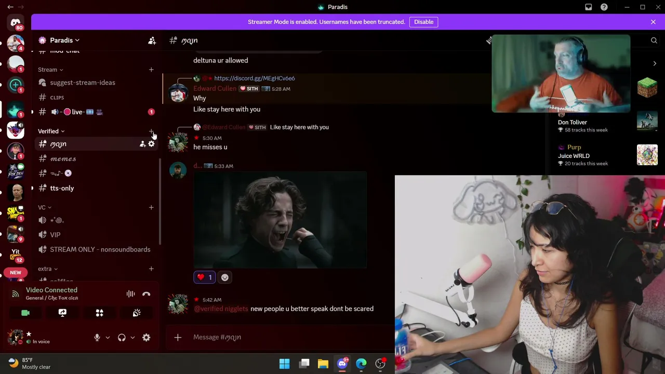Turn camera off in voice panel
Image resolution: width=665 pixels, height=374 pixels.
[25, 313]
